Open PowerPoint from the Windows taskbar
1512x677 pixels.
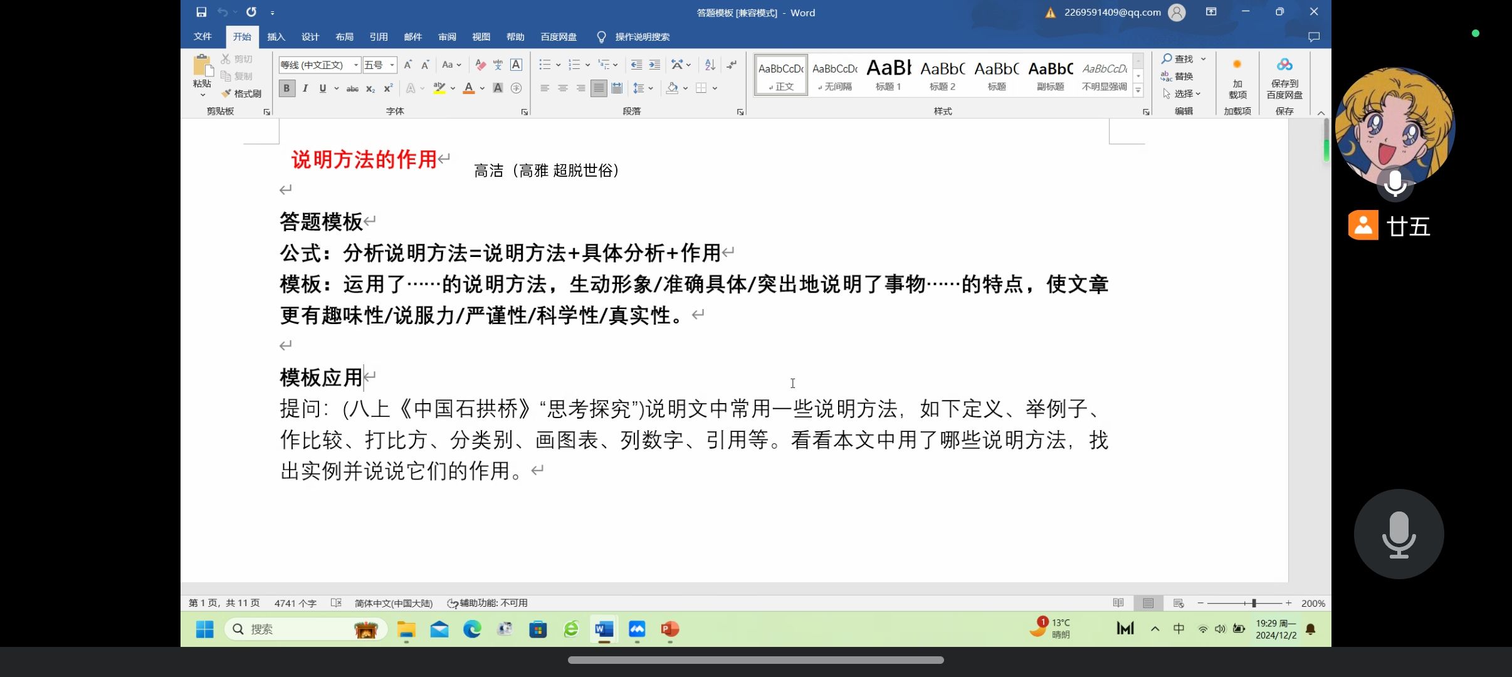(x=669, y=629)
